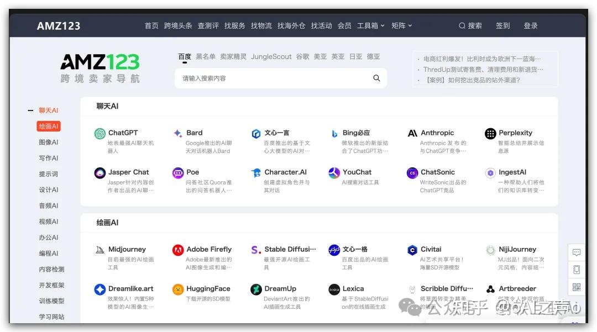
Task: Select the Poe chat tool icon
Action: point(178,172)
